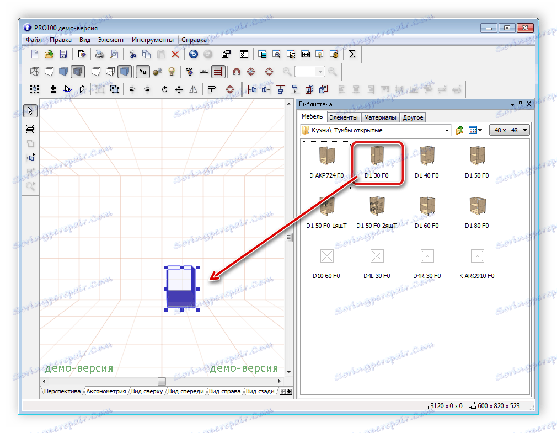Cut selection with scissors icon
557x433 pixels.
coord(132,54)
